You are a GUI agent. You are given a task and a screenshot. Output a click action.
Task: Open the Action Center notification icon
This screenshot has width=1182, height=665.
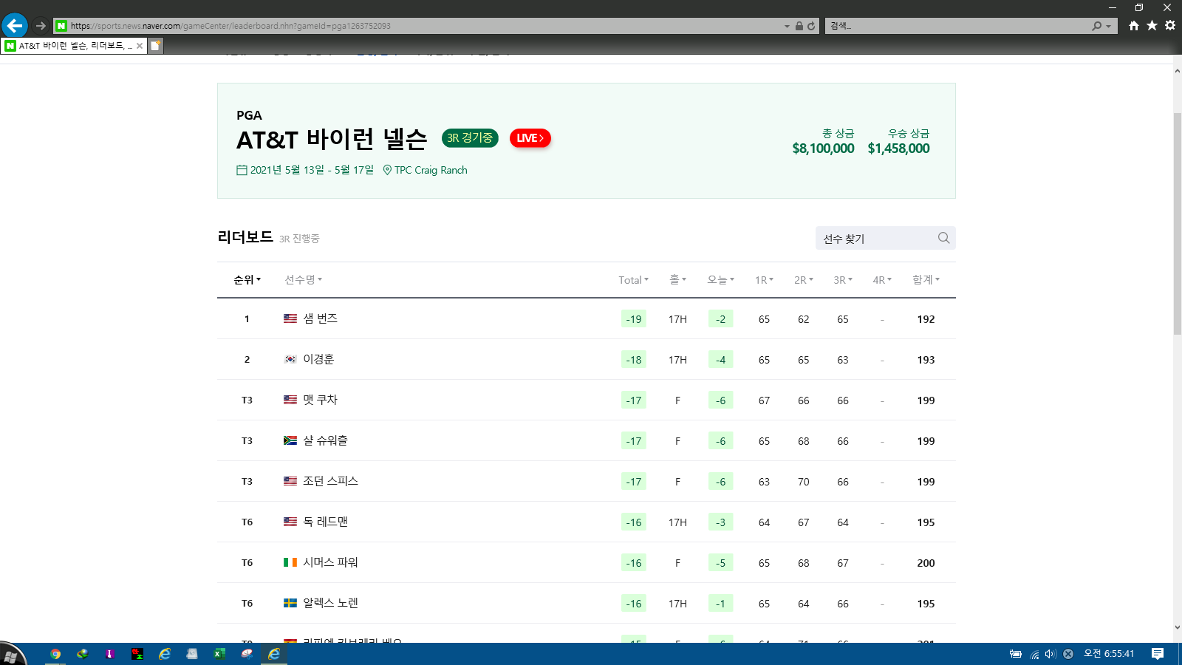tap(1158, 654)
